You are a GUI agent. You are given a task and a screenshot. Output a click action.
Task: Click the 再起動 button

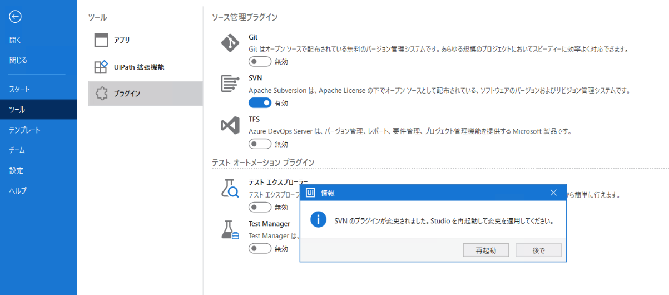485,250
